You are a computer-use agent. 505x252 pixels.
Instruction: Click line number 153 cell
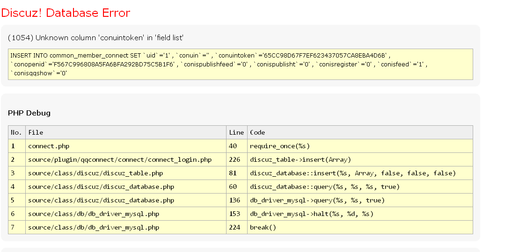click(234, 214)
